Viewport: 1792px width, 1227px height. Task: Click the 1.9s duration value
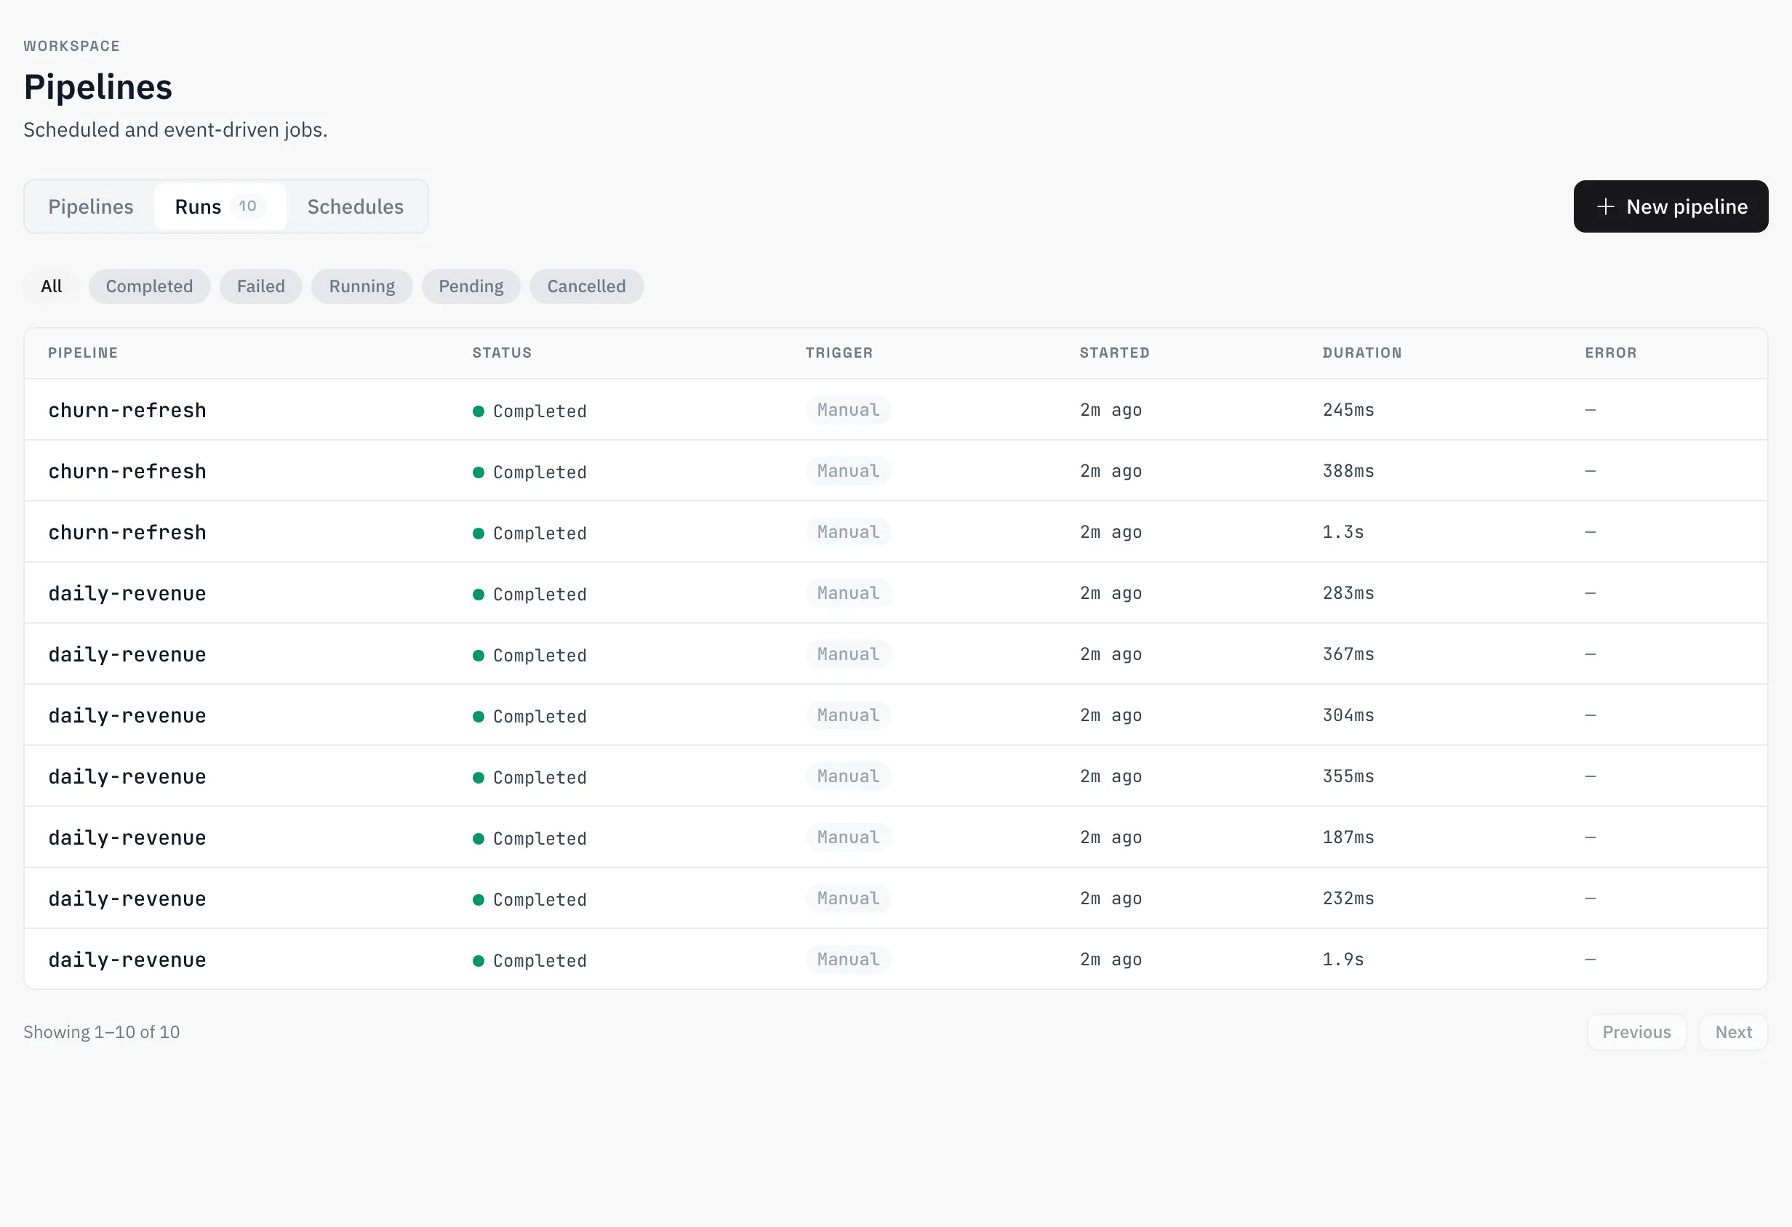(x=1343, y=960)
